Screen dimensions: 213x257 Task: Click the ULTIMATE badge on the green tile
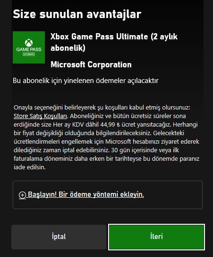[x=29, y=54]
